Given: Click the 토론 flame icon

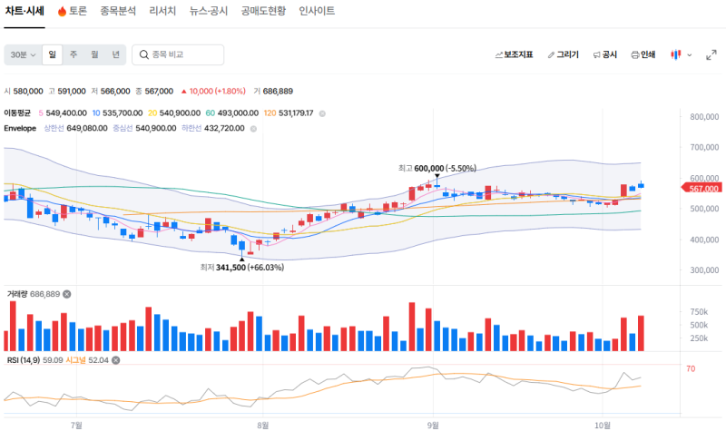Looking at the screenshot, I should coord(62,12).
